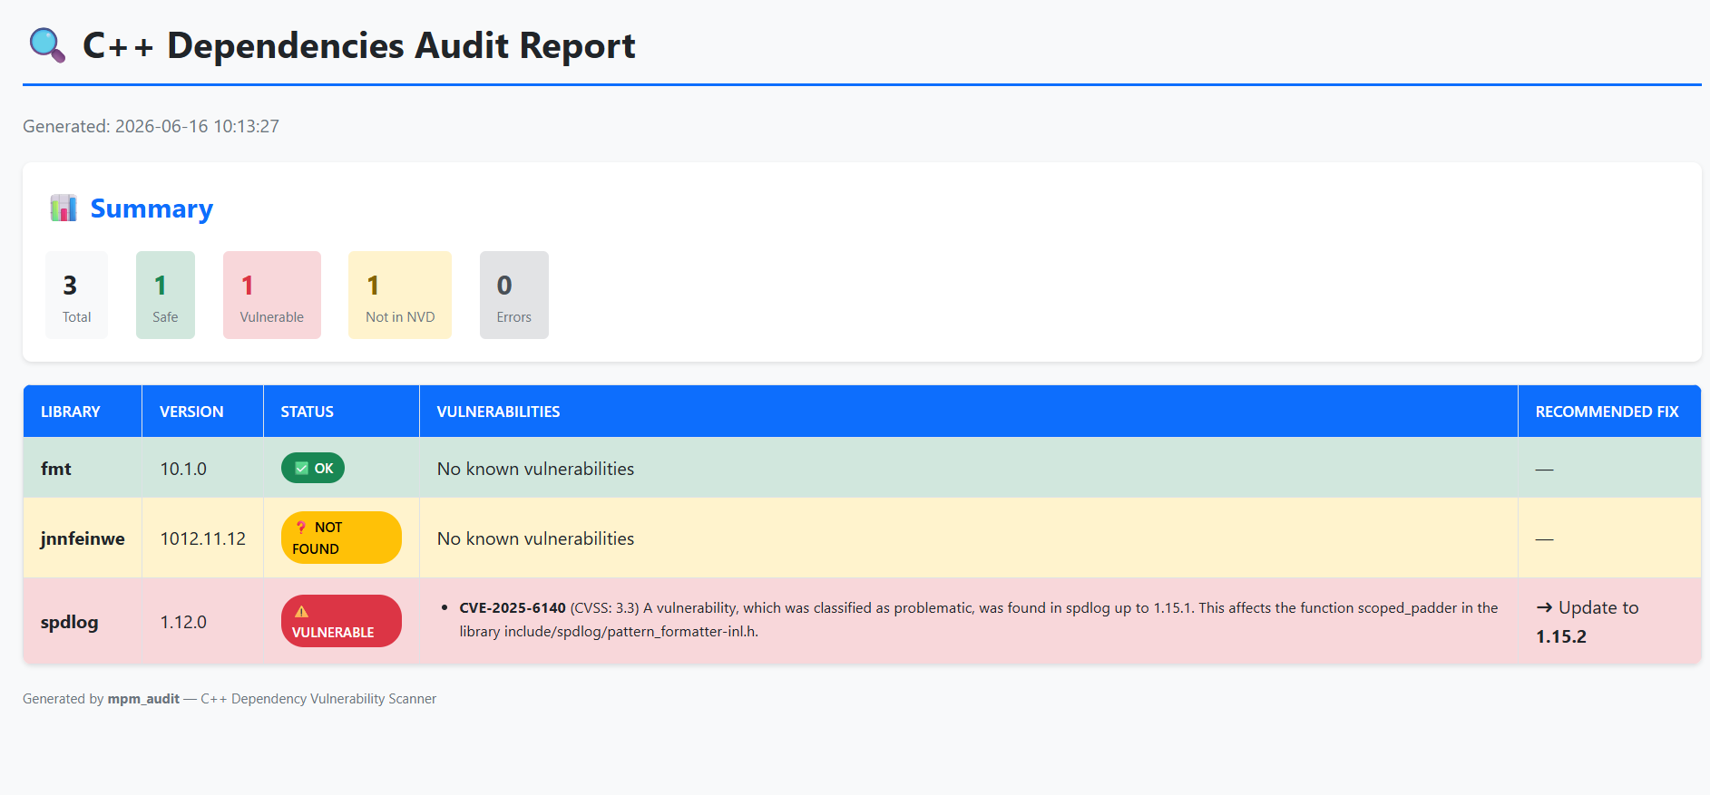Click the bar chart icon beside Summary
The height and width of the screenshot is (795, 1710).
(64, 208)
